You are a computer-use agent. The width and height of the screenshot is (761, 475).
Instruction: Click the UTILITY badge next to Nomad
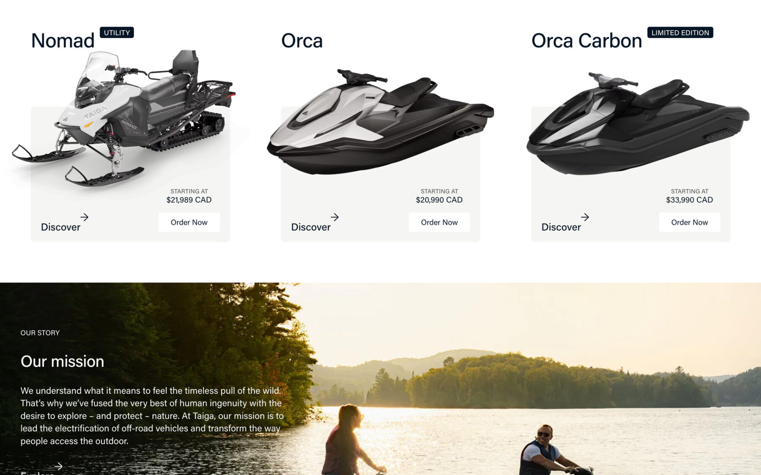(x=117, y=33)
